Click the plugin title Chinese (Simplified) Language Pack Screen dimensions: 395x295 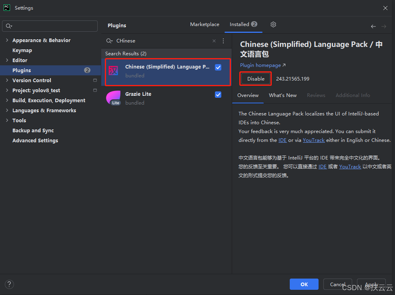pos(311,49)
